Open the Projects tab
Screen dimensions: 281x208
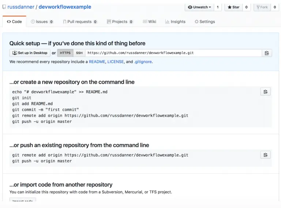coord(120,22)
